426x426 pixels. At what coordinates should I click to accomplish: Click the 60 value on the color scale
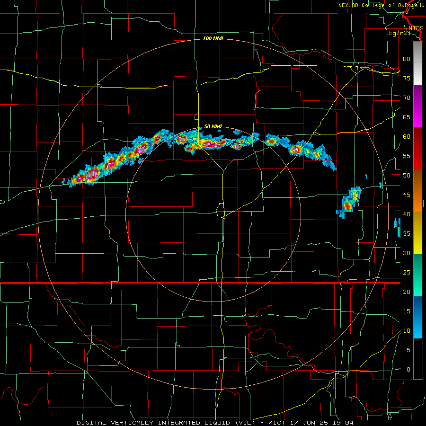[407, 137]
